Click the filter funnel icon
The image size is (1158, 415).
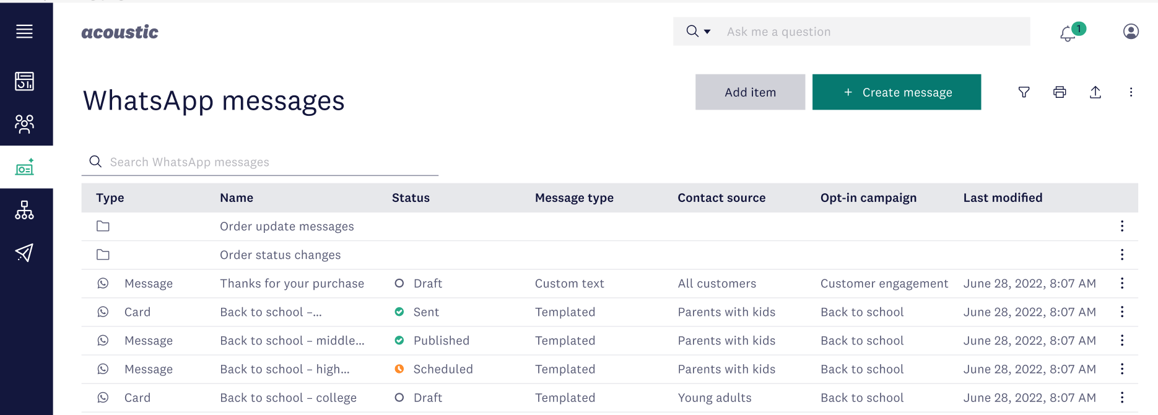pos(1024,92)
